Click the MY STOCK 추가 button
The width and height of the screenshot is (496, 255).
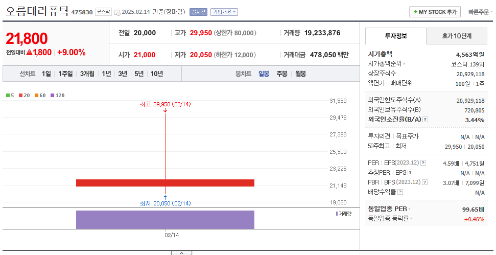click(x=435, y=12)
